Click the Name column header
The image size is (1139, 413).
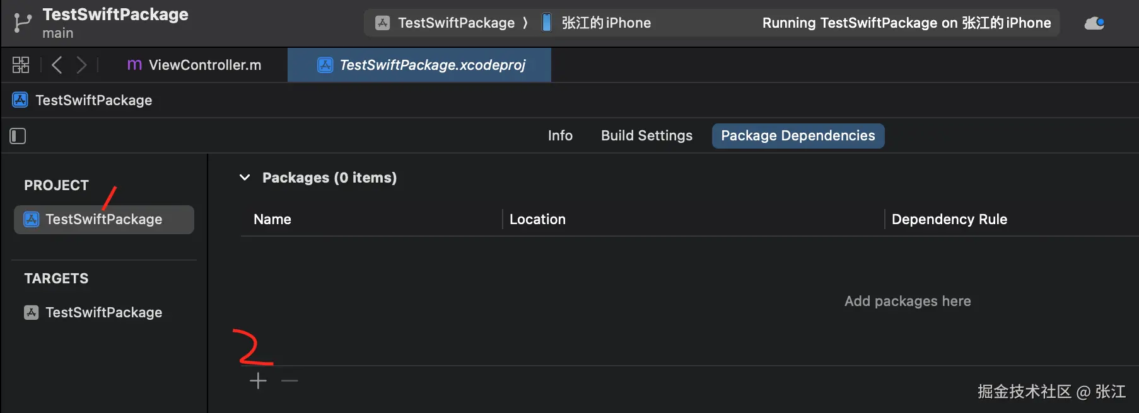pyautogui.click(x=272, y=220)
